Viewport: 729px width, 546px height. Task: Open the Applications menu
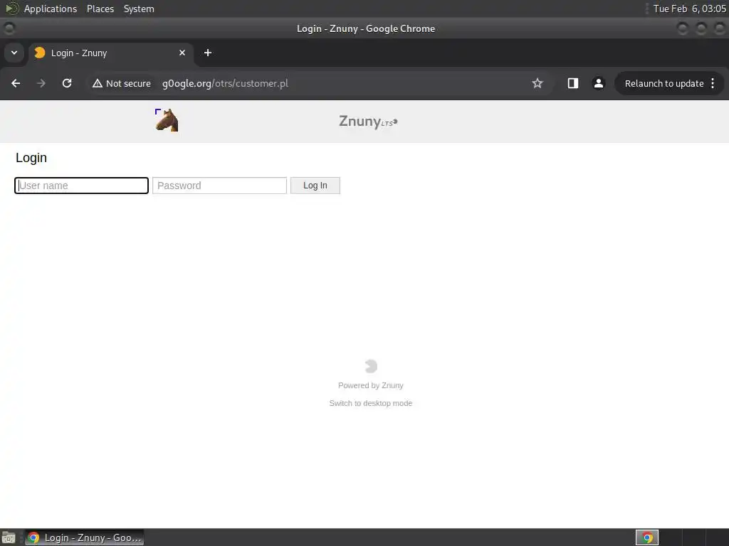point(51,9)
